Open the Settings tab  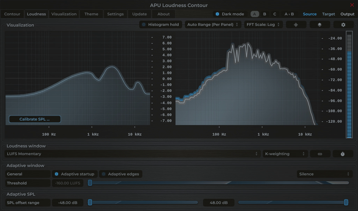point(115,14)
